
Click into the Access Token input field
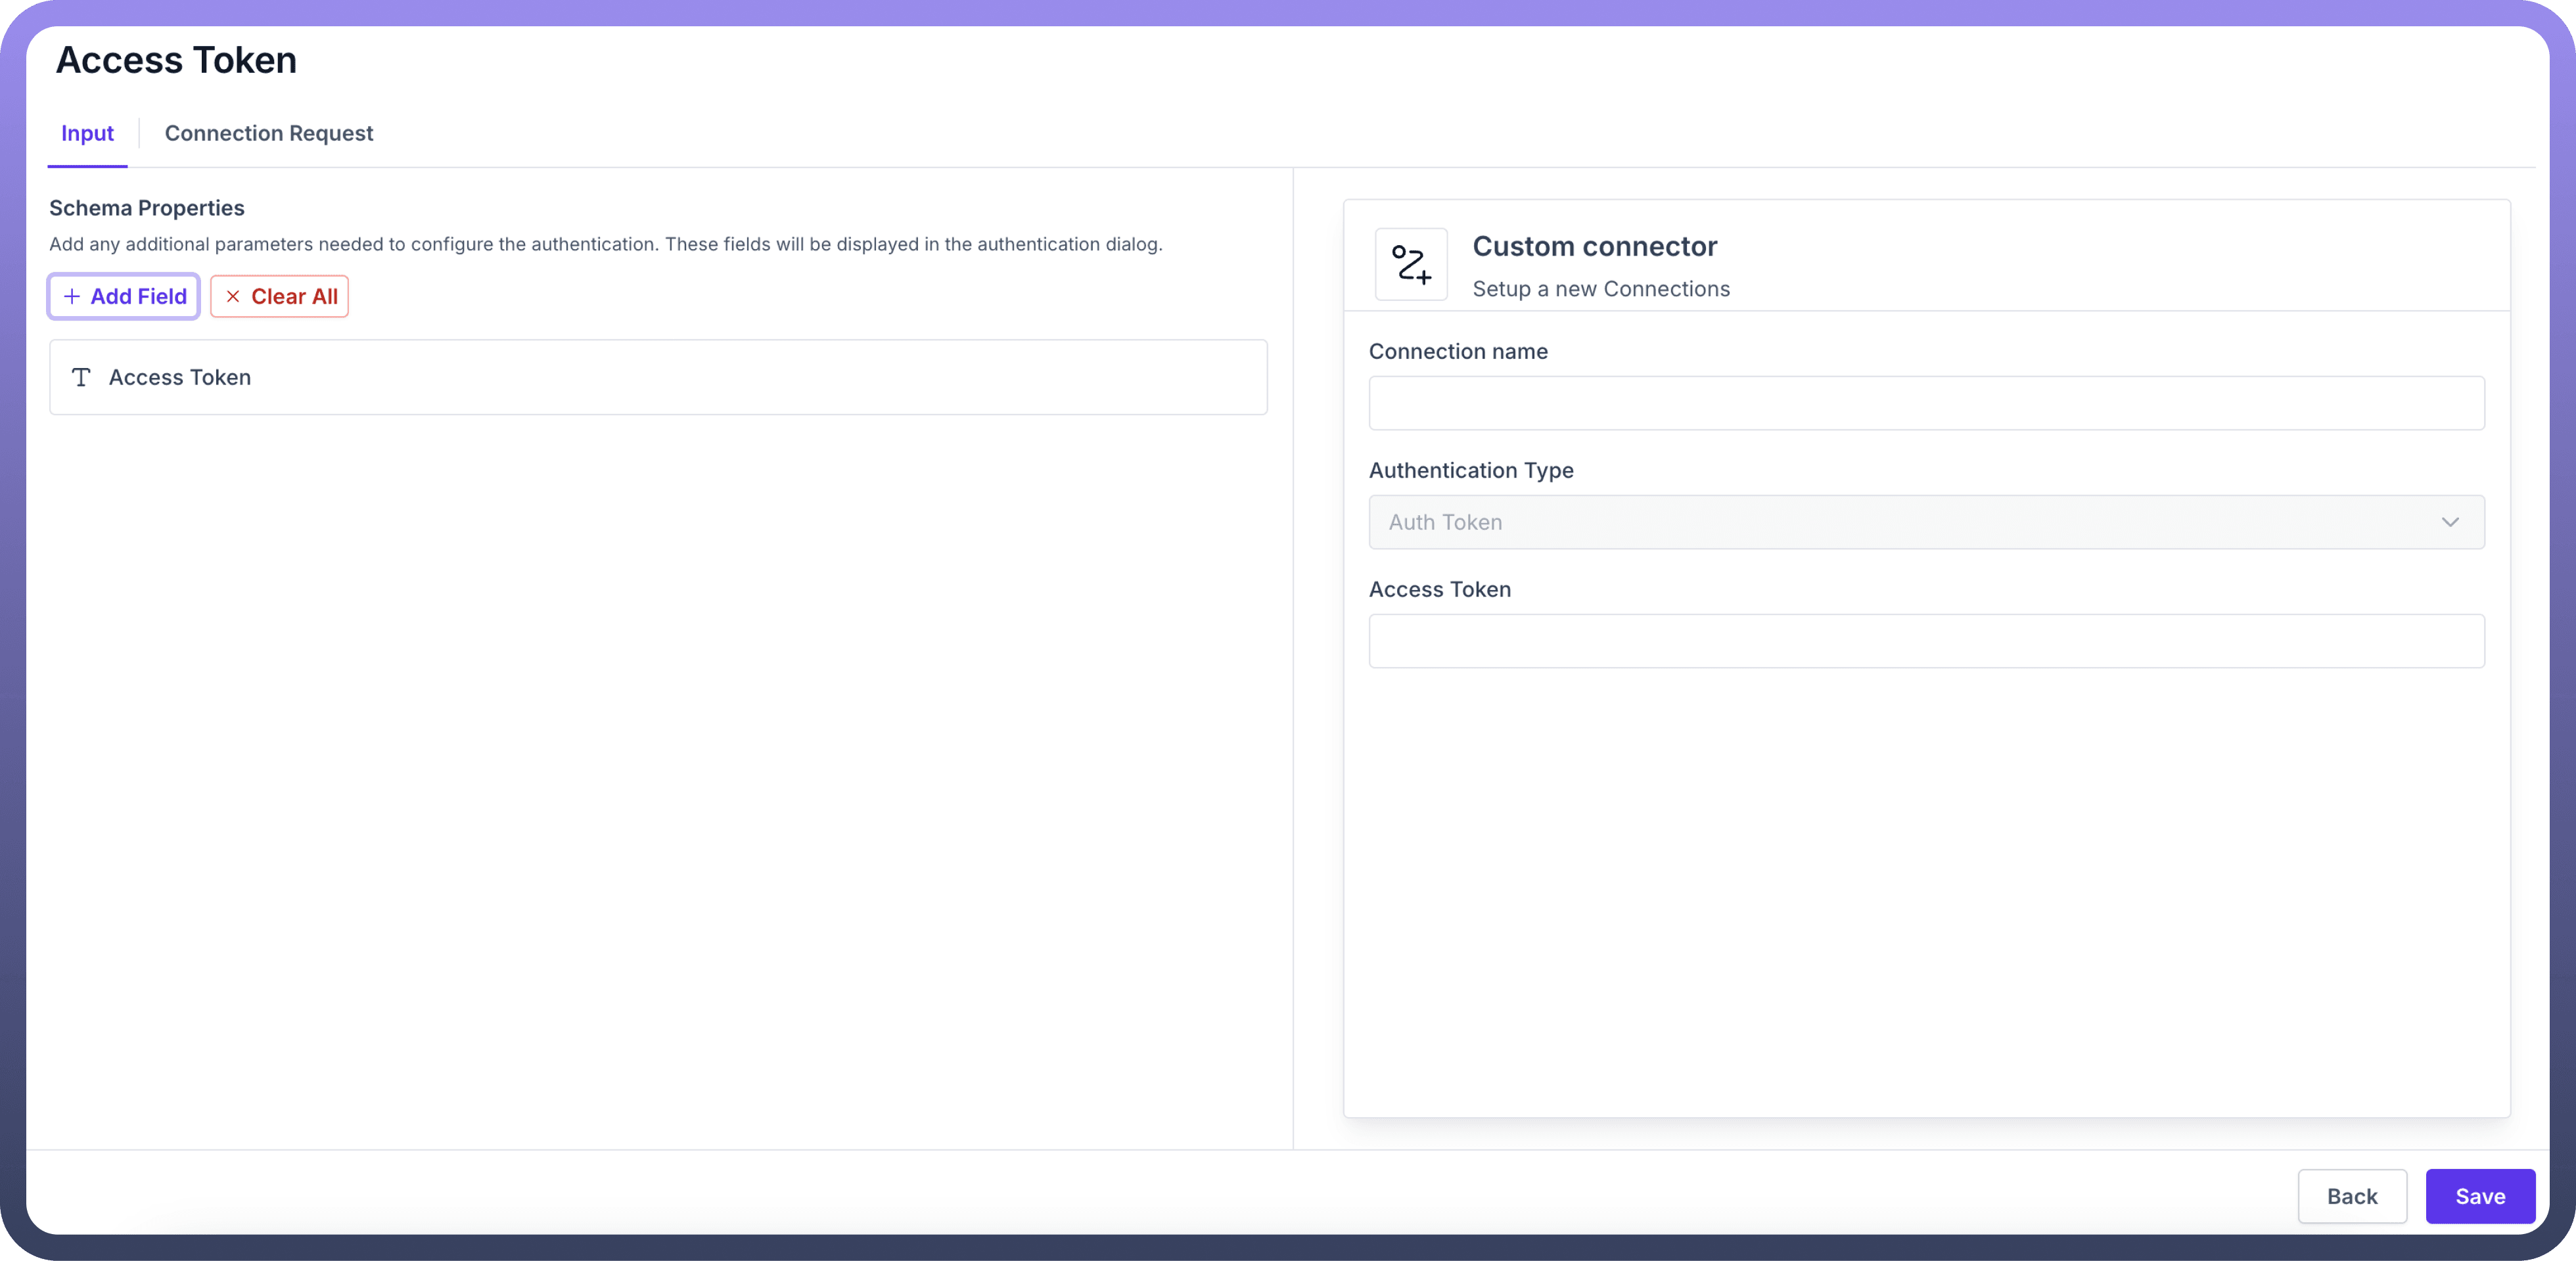click(1925, 641)
